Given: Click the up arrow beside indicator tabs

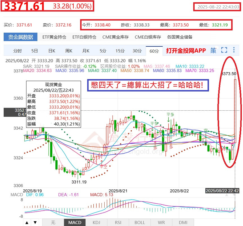Looking at the screenshot, I should [x=27, y=222].
